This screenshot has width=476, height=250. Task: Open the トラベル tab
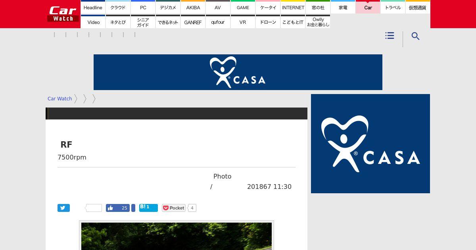pos(393,7)
